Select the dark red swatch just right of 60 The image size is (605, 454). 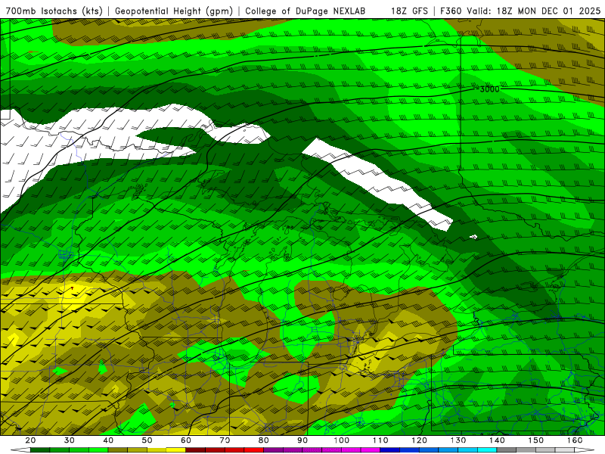pos(195,450)
